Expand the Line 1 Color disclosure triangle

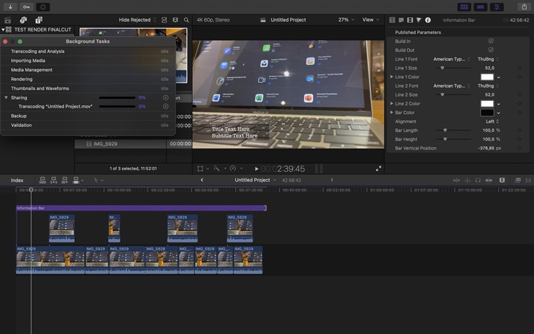click(x=392, y=77)
